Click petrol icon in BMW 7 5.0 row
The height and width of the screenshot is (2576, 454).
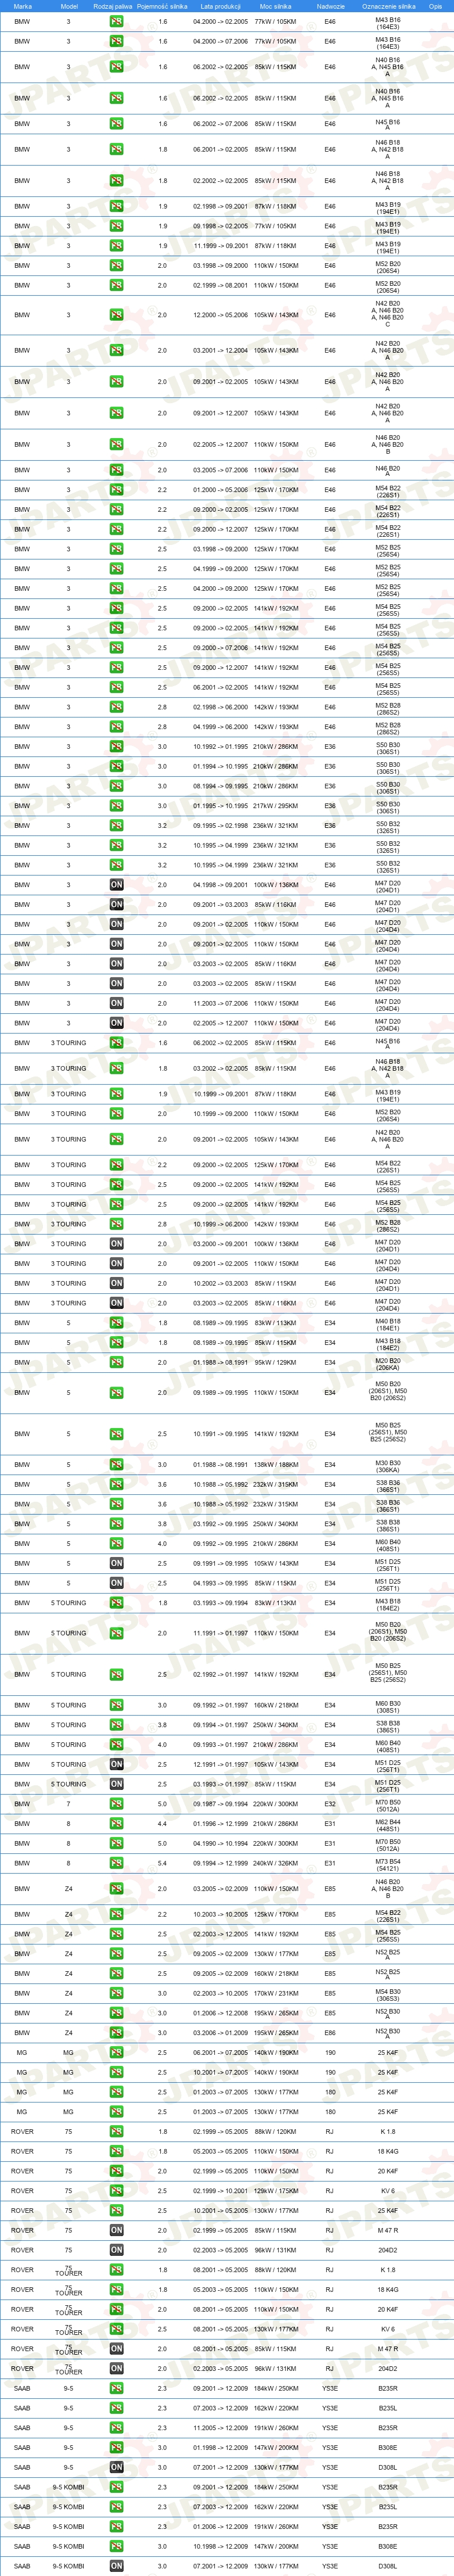tap(116, 1803)
